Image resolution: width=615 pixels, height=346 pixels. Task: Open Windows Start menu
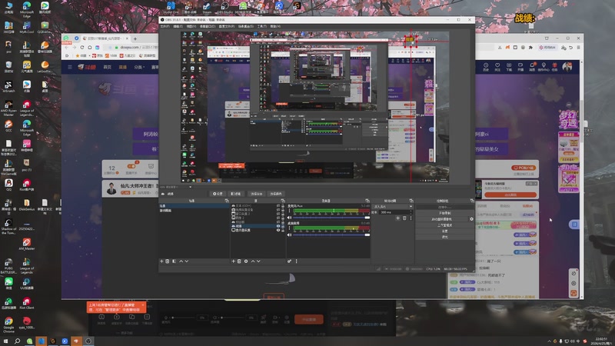point(6,341)
